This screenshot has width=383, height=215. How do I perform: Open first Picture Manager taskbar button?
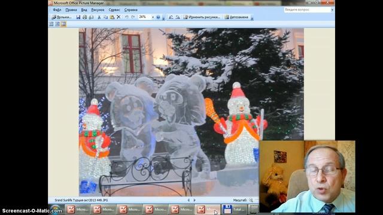click(77, 210)
